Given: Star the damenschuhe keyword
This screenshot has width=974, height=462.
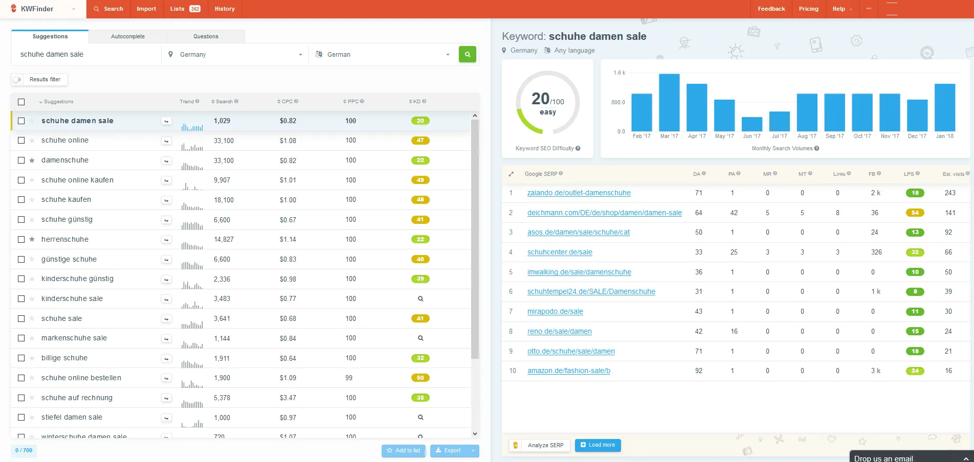Looking at the screenshot, I should 32,160.
